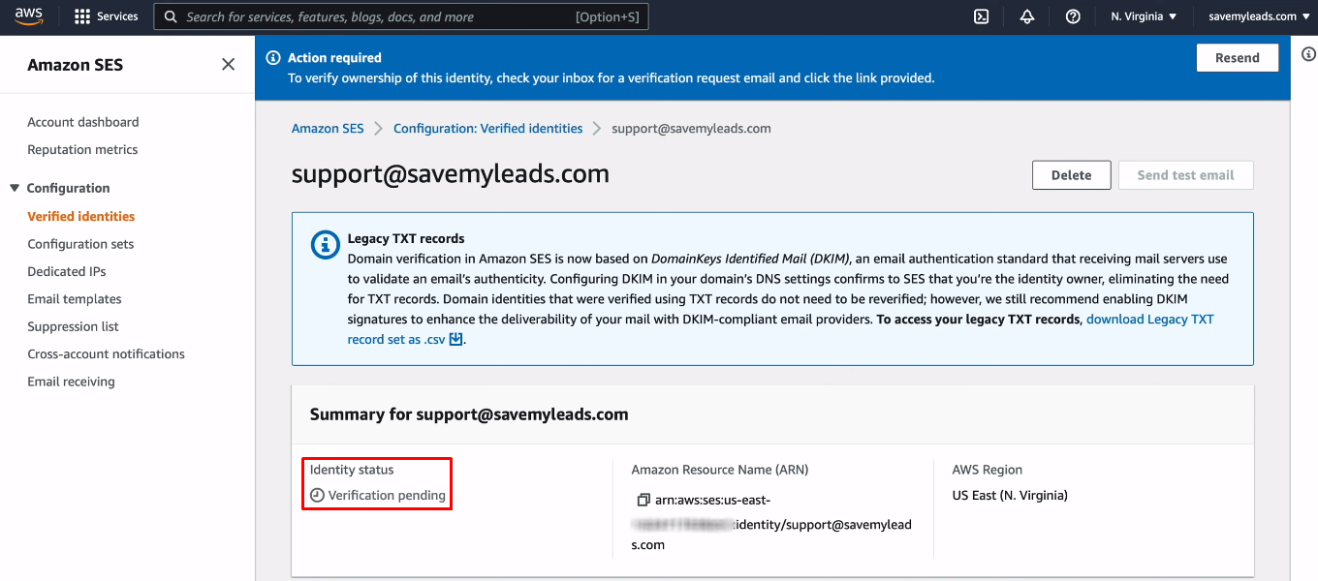Image resolution: width=1318 pixels, height=581 pixels.
Task: Click the Services label in top bar
Action: 117,16
